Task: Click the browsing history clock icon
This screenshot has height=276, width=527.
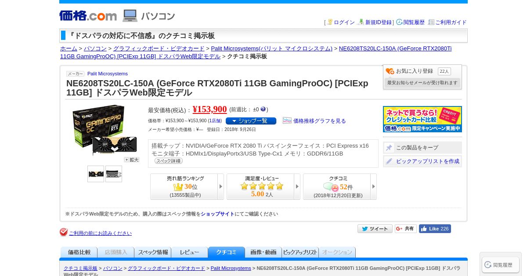Action: (x=399, y=22)
